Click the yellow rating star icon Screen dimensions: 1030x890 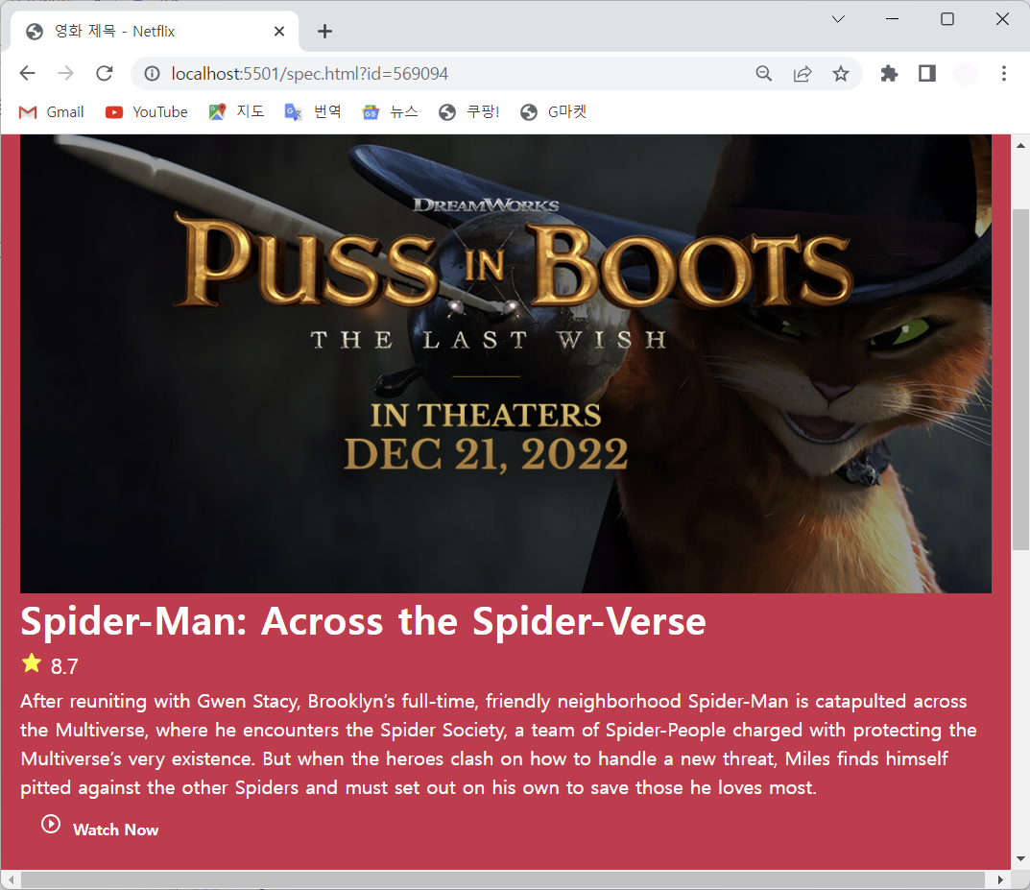[x=32, y=663]
